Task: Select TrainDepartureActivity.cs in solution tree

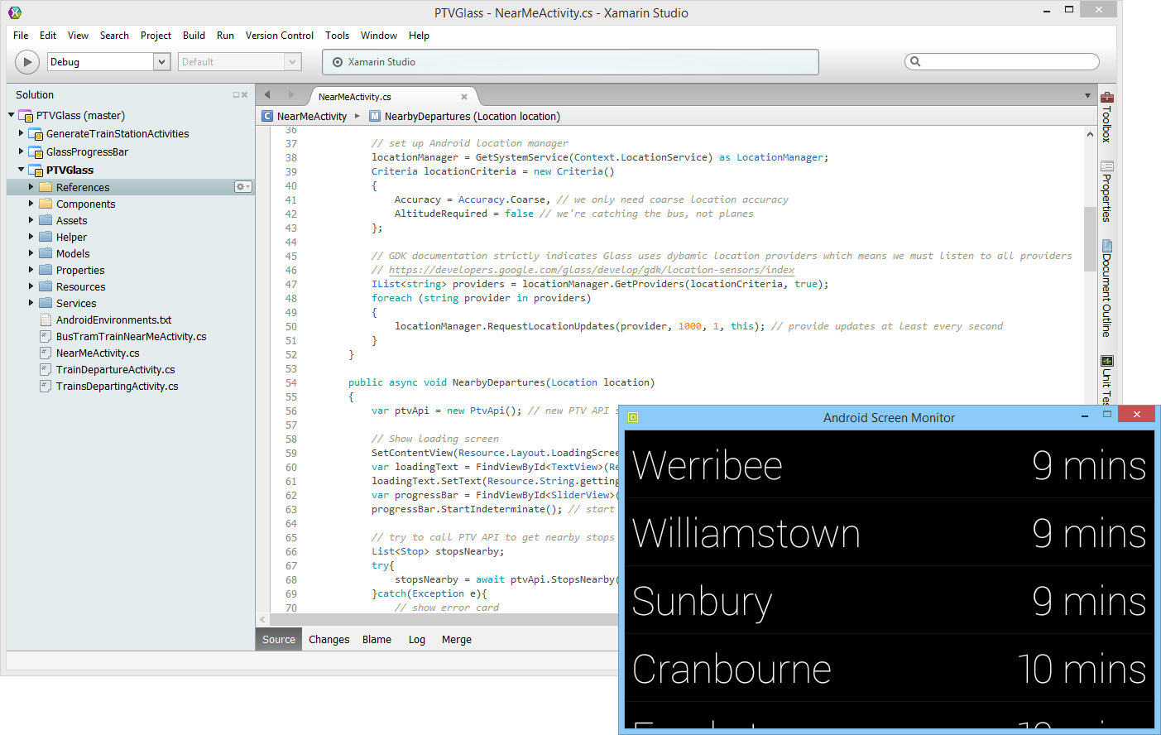Action: pos(116,369)
